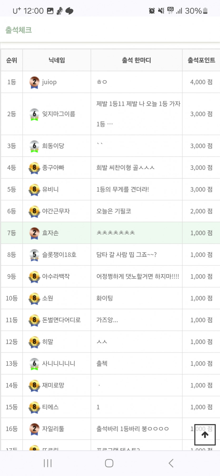The image size is (220, 476).
Task: Open the 출석체크 page title
Action: (19, 30)
